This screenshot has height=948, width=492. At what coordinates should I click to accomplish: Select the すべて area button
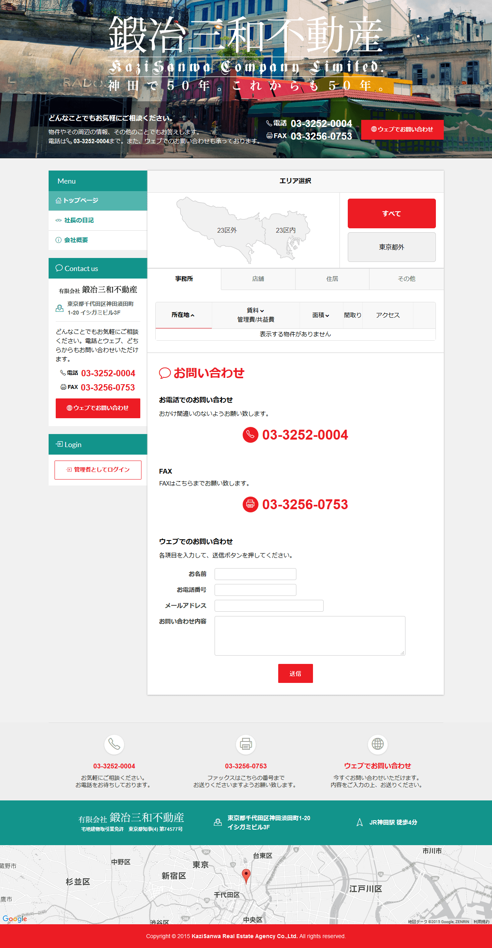(x=391, y=214)
